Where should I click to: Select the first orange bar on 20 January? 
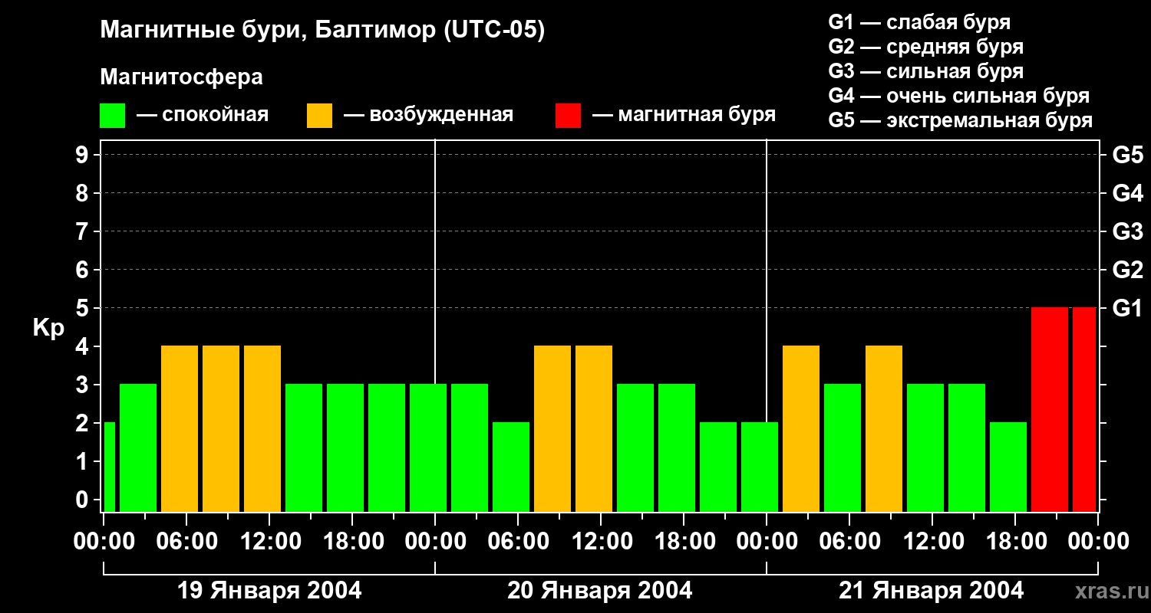[x=552, y=428]
